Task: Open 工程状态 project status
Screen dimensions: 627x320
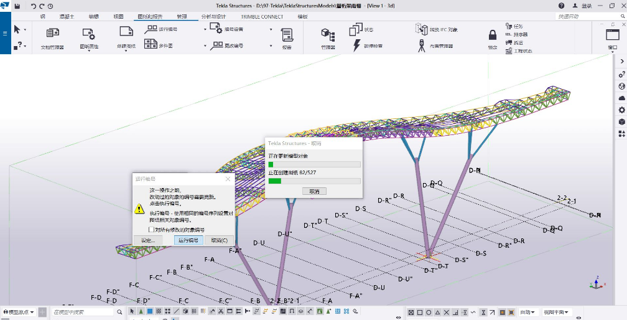Action: [x=519, y=51]
